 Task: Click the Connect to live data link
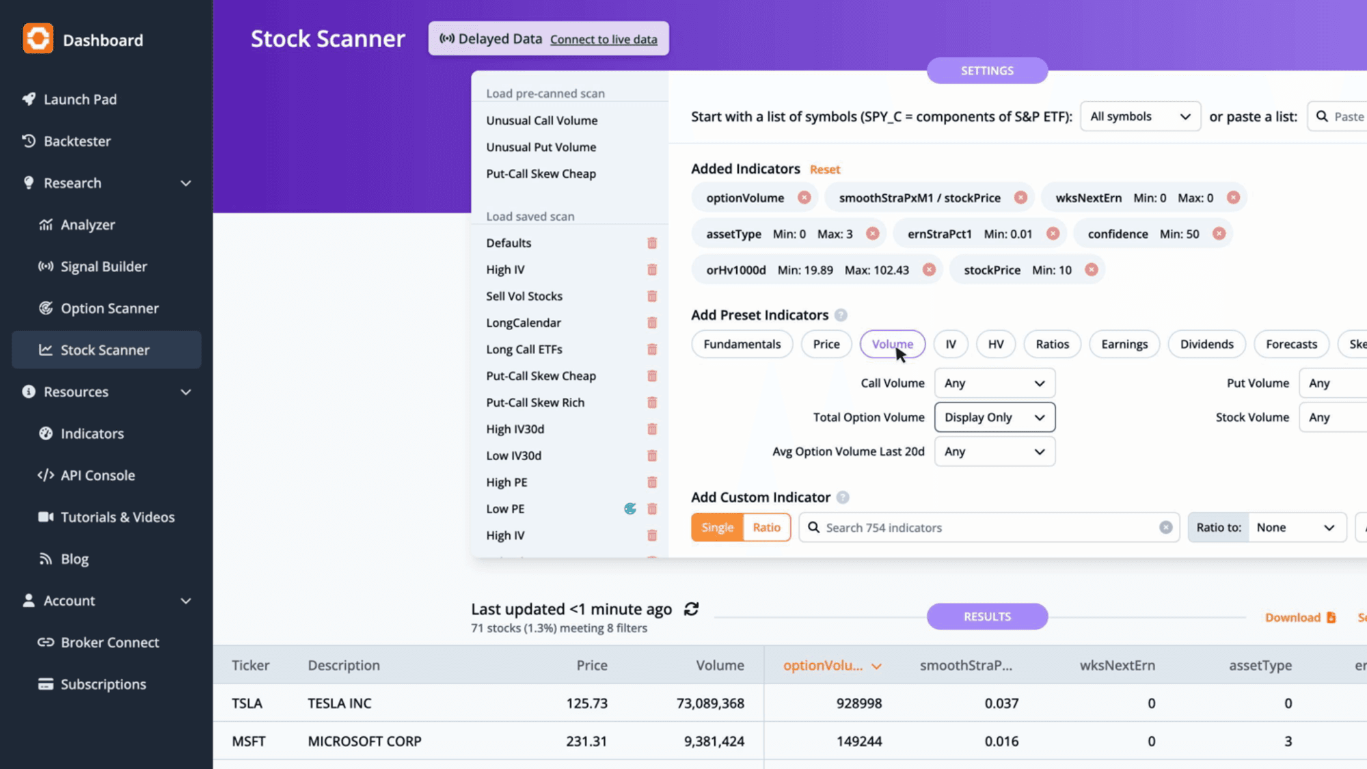click(x=604, y=40)
